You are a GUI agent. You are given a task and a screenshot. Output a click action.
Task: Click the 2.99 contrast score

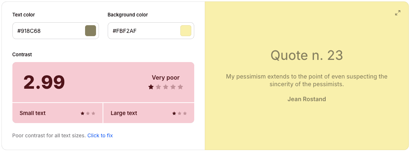tap(44, 82)
